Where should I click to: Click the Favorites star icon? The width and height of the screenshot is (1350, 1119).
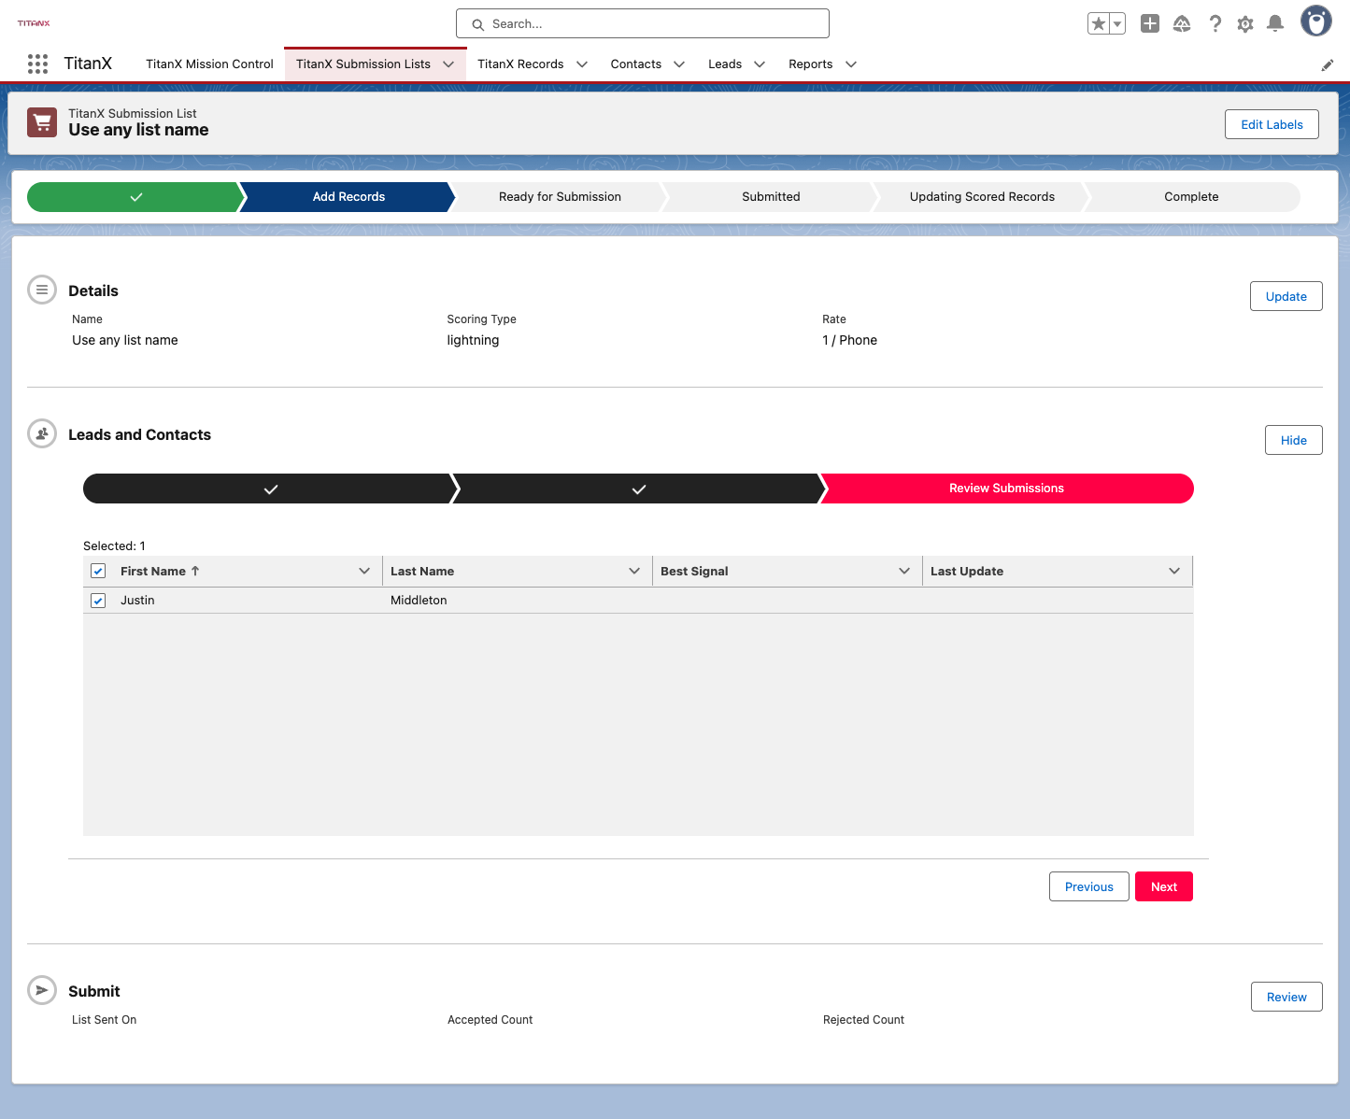tap(1099, 23)
